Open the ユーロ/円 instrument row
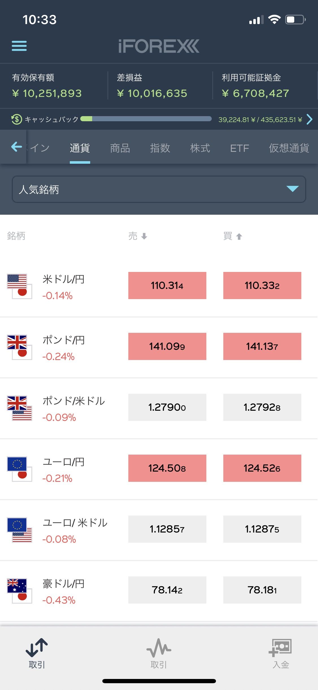Viewport: 318px width, 690px height. pyautogui.click(x=159, y=469)
